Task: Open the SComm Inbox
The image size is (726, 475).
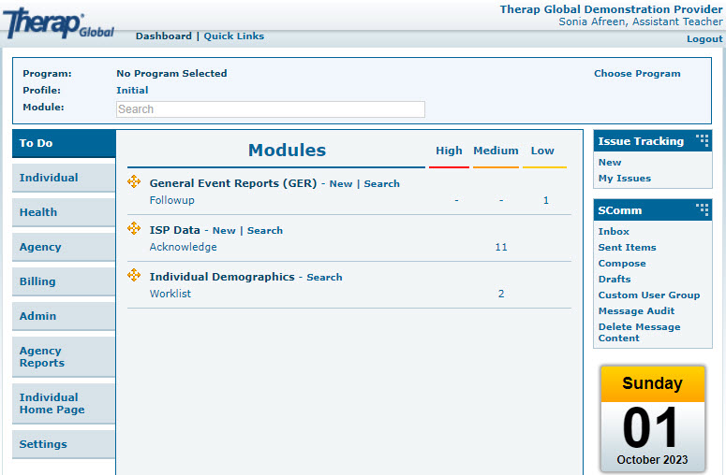Action: pyautogui.click(x=614, y=232)
